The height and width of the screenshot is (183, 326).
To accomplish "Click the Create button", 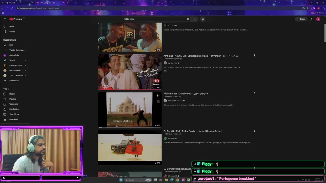I will pyautogui.click(x=301, y=19).
